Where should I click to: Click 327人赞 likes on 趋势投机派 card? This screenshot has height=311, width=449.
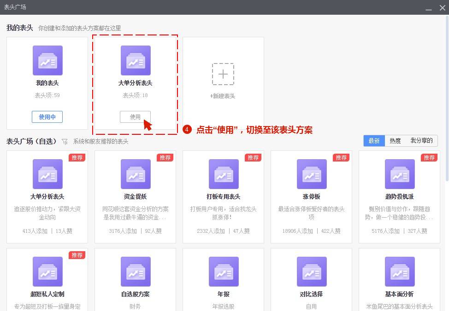(x=418, y=231)
